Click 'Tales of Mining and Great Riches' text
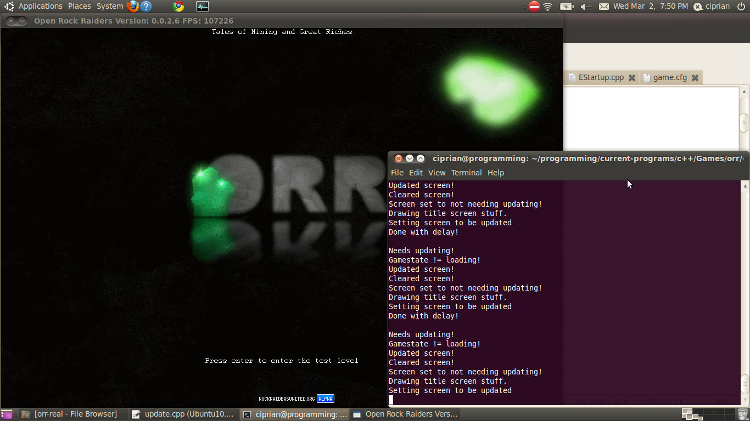The width and height of the screenshot is (750, 421). 282,32
